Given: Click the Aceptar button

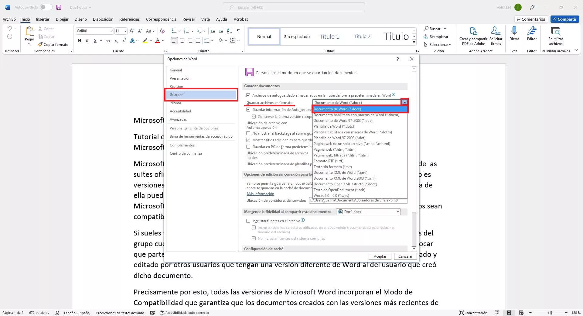Looking at the screenshot, I should (x=380, y=256).
